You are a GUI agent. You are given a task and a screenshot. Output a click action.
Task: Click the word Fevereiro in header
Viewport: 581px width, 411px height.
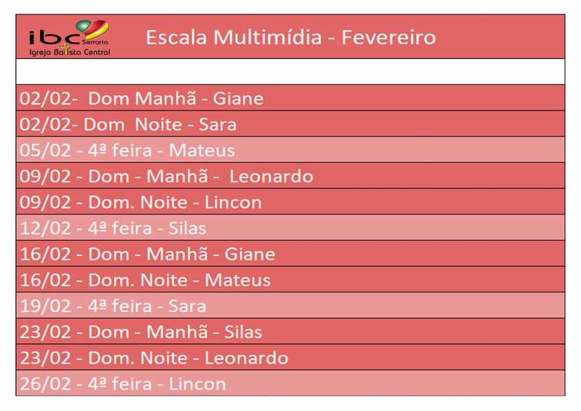[x=389, y=38]
